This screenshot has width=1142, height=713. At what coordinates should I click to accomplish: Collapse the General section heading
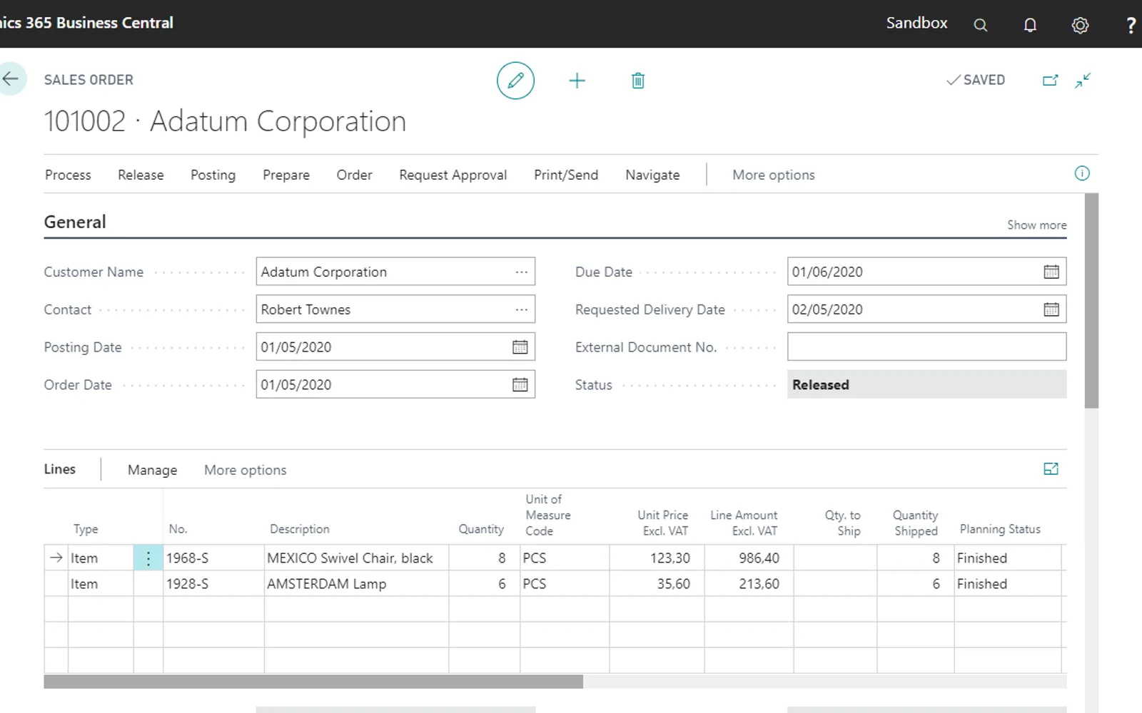coord(75,222)
